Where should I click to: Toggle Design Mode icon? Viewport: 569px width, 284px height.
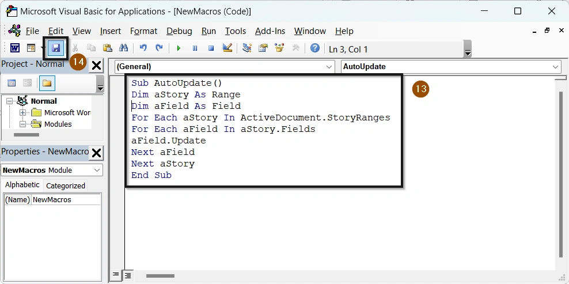click(227, 48)
